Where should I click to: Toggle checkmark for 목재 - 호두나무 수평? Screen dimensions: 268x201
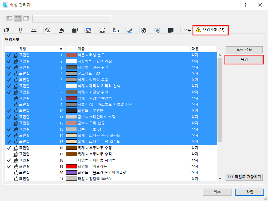9,148
